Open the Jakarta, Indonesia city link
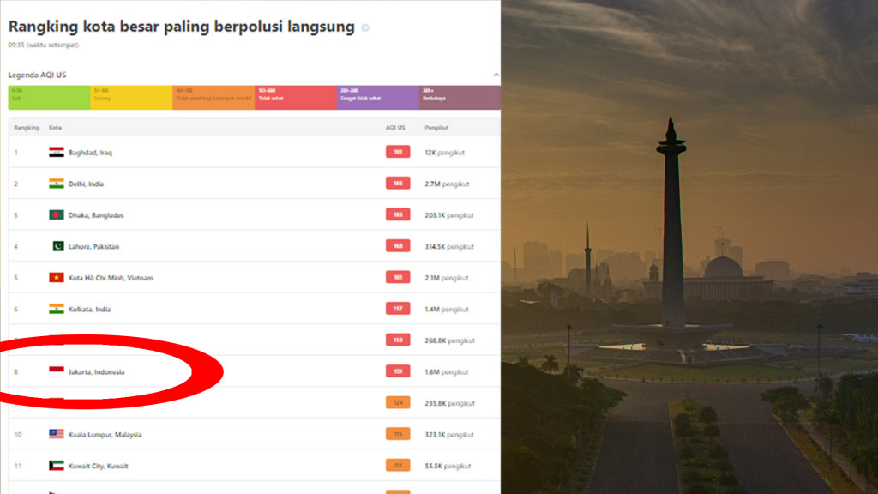 tap(96, 372)
